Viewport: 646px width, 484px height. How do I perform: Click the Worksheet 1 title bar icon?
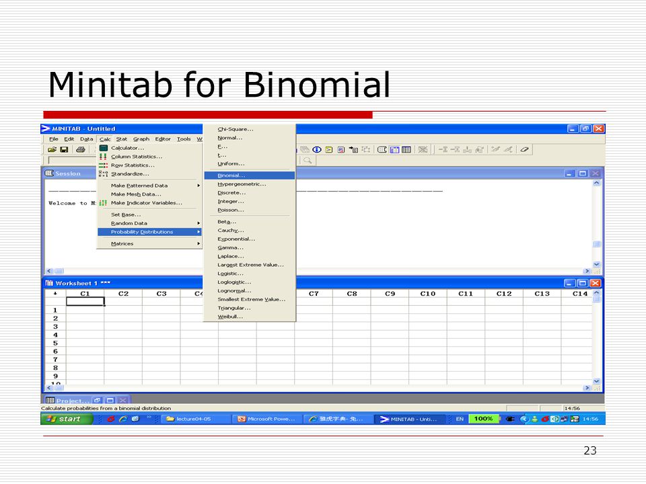pyautogui.click(x=50, y=283)
